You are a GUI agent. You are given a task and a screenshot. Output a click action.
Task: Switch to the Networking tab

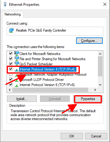point(13,14)
